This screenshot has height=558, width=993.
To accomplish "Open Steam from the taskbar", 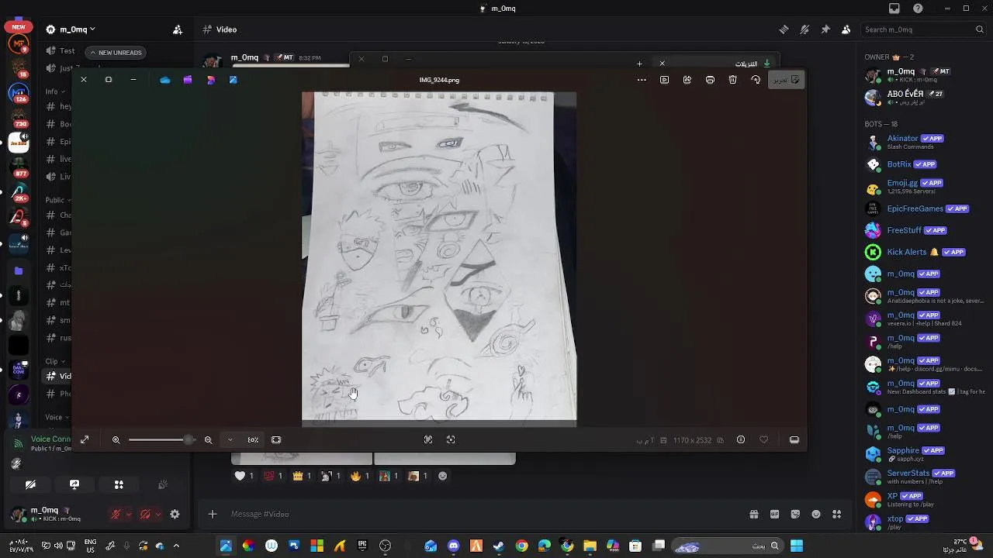I will (x=499, y=546).
